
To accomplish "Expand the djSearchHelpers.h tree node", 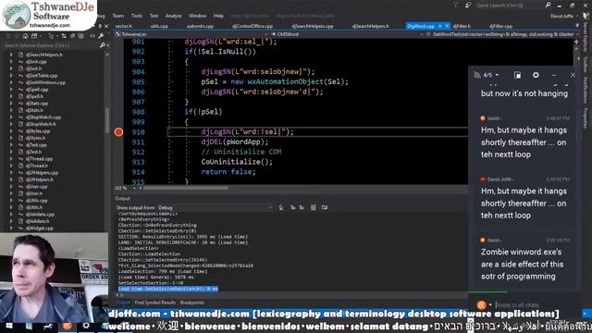I will (x=11, y=55).
